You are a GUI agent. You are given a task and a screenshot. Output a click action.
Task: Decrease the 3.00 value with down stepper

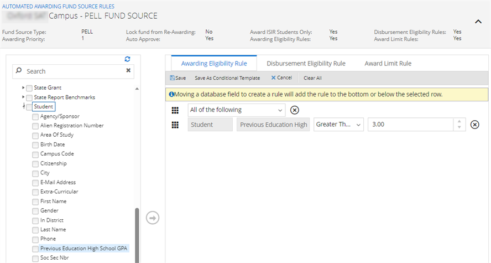coord(459,127)
